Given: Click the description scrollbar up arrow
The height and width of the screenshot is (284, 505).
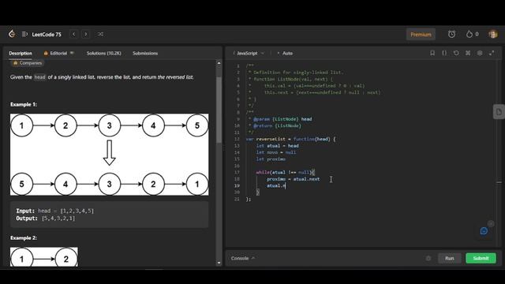Looking at the screenshot, I should tap(219, 63).
